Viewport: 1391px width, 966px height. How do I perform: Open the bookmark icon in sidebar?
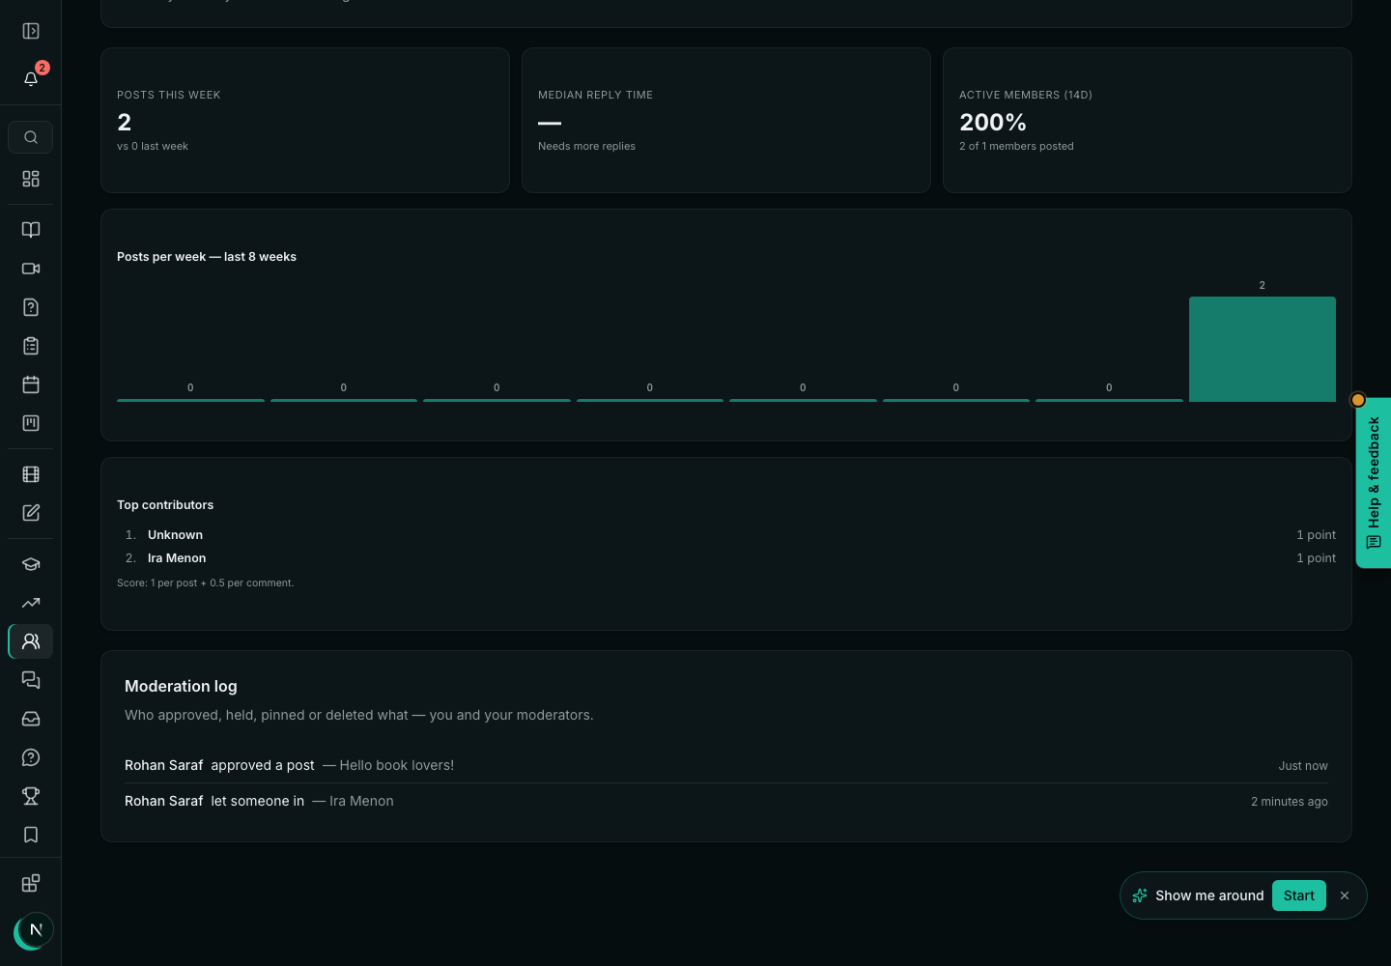click(x=31, y=835)
